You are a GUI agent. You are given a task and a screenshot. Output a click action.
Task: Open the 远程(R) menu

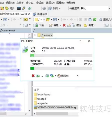coord(60,3)
